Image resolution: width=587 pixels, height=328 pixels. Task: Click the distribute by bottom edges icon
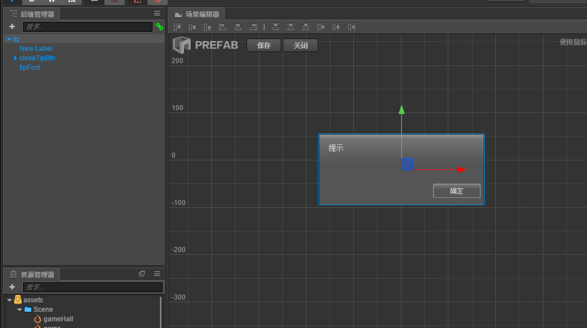[x=306, y=27]
